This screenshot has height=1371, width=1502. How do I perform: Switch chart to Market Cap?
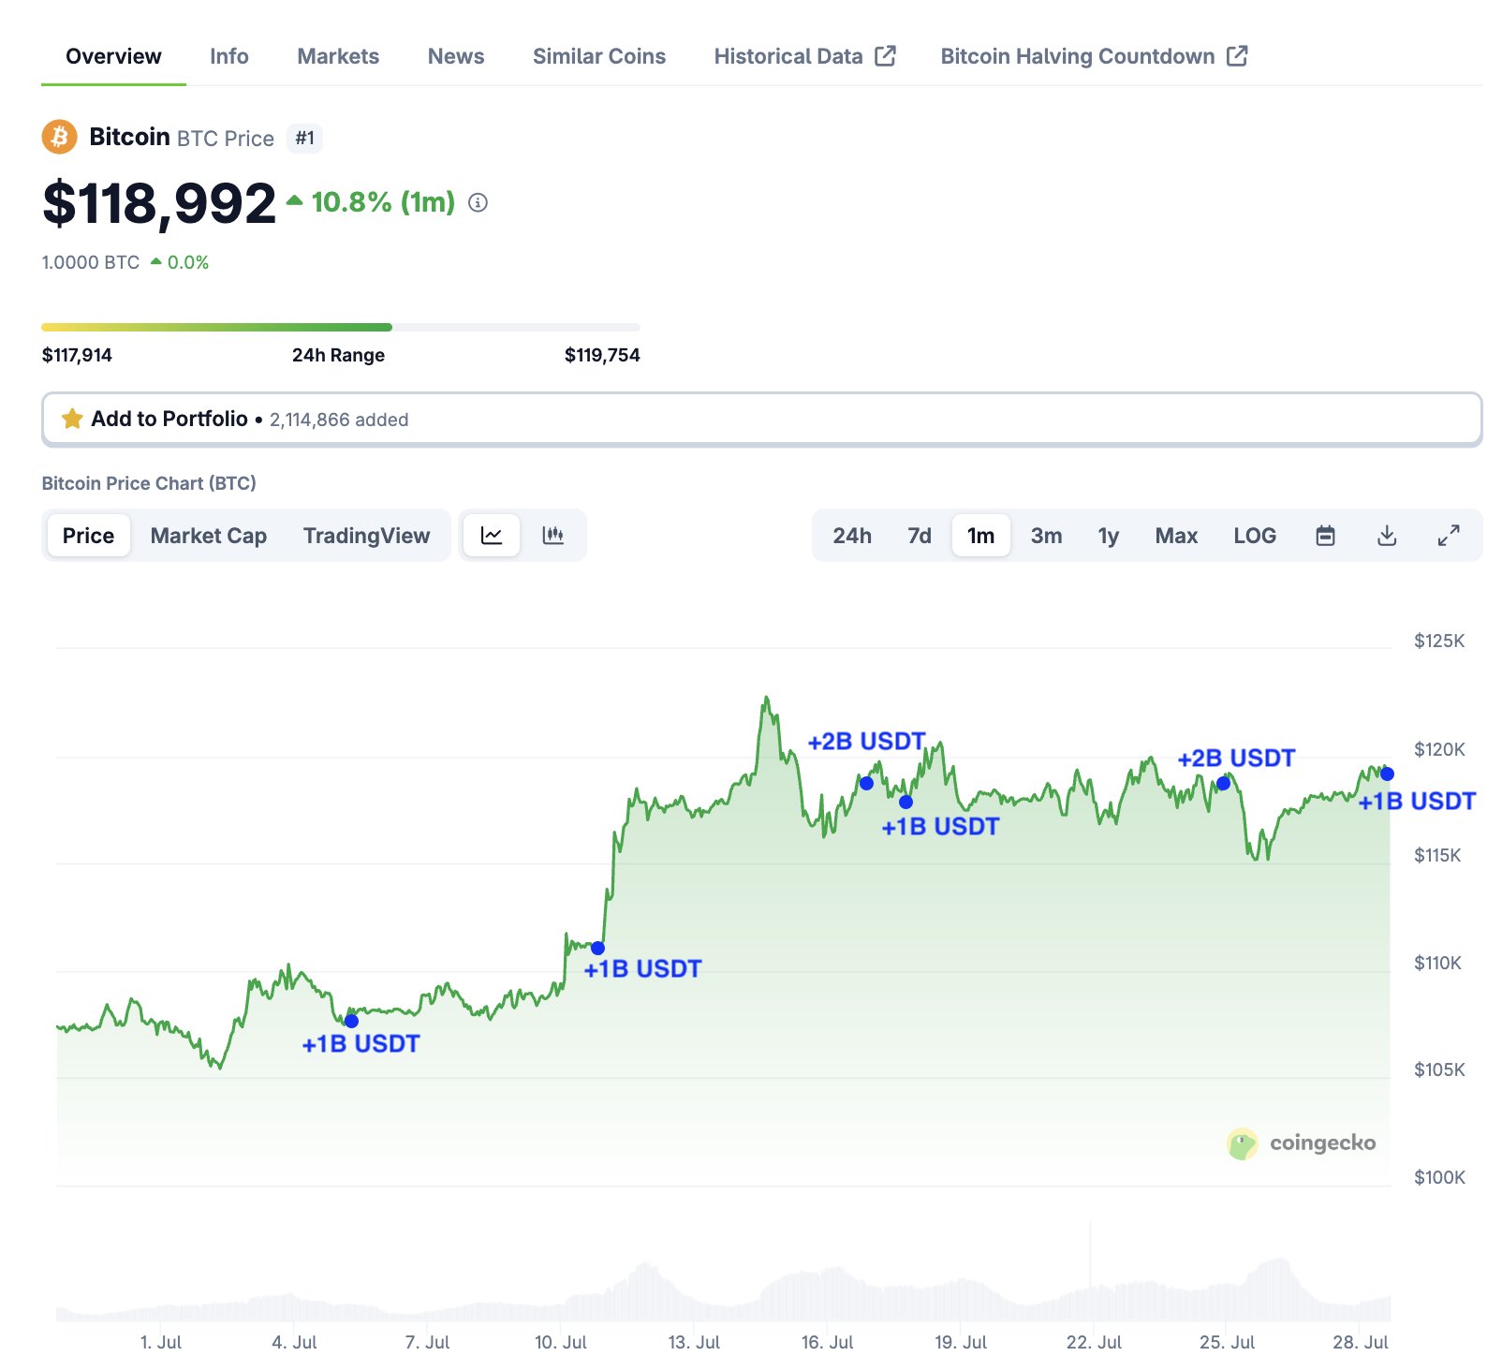[x=208, y=536]
